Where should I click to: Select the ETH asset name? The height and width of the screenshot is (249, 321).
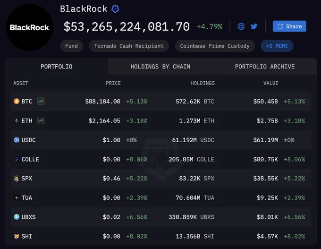pyautogui.click(x=27, y=120)
